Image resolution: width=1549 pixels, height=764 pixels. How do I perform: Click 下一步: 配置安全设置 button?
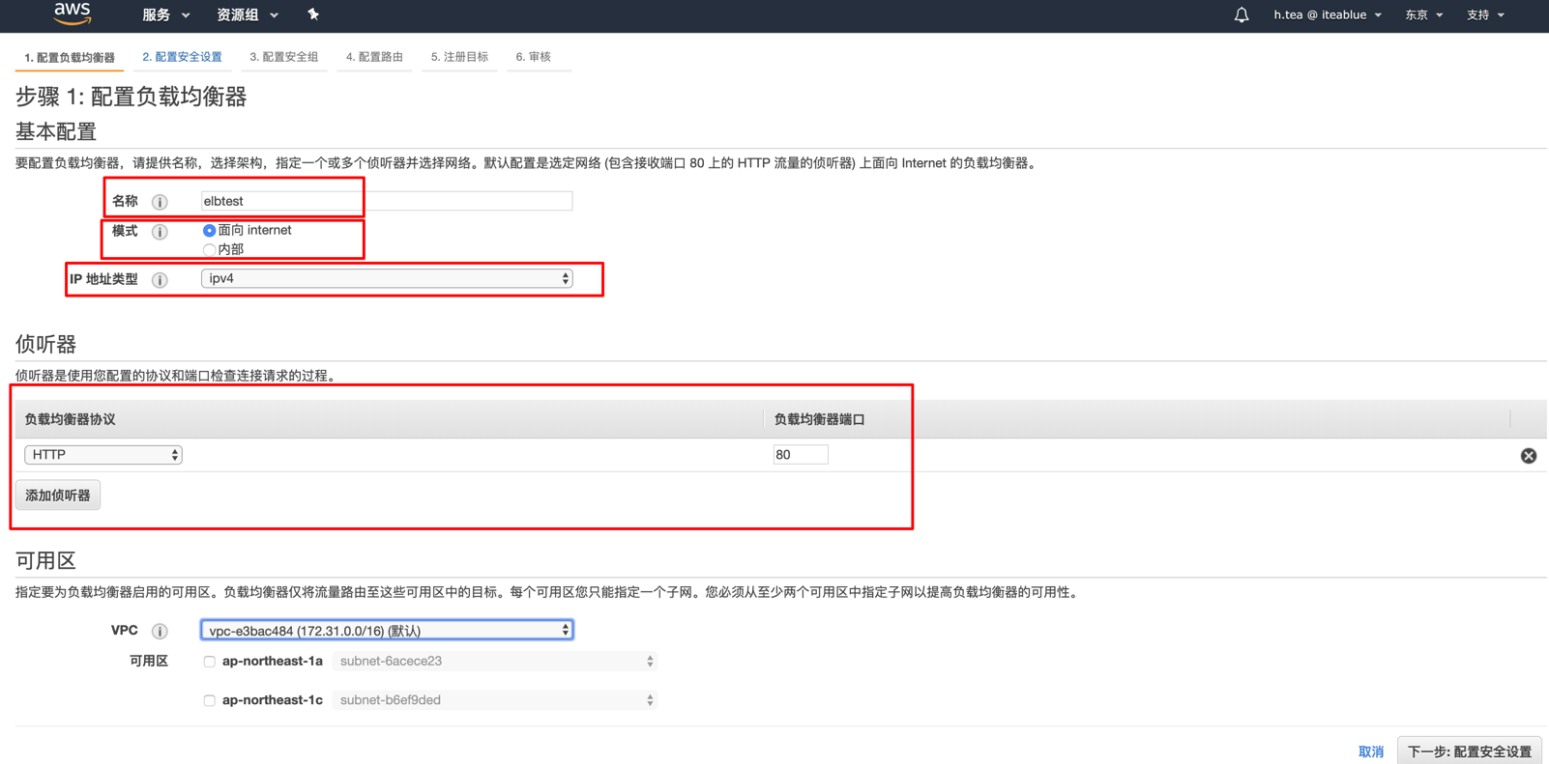pyautogui.click(x=1469, y=751)
